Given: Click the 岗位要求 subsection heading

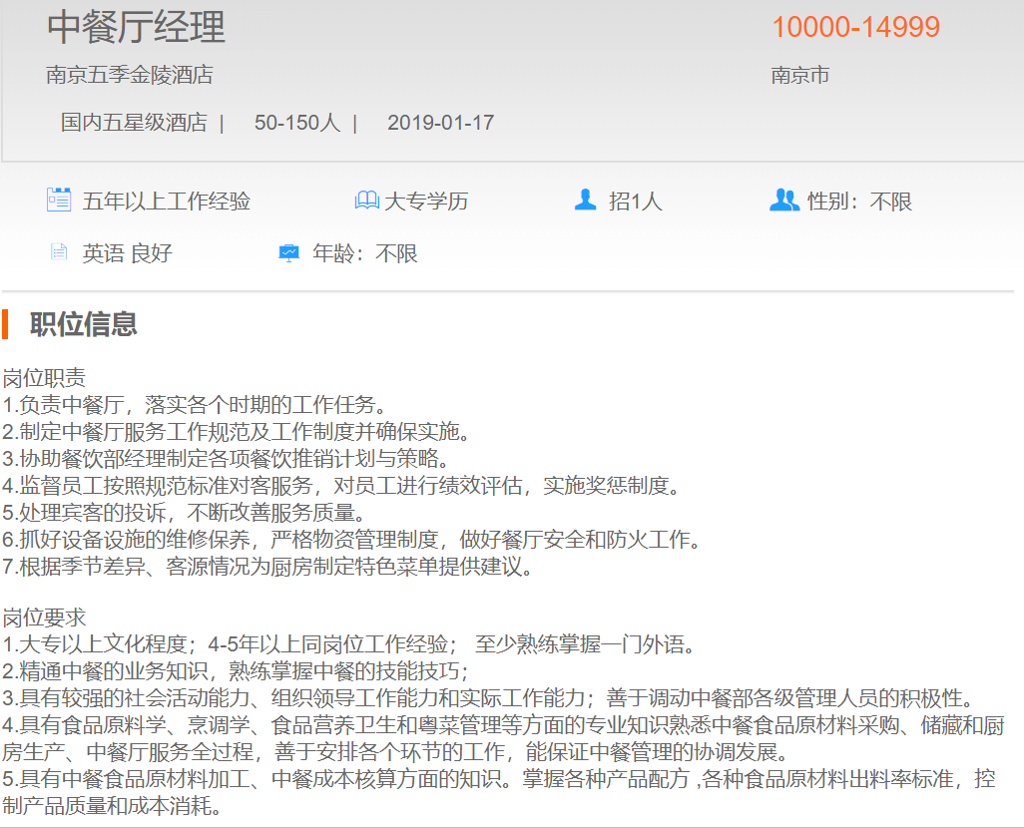Looking at the screenshot, I should tap(44, 619).
